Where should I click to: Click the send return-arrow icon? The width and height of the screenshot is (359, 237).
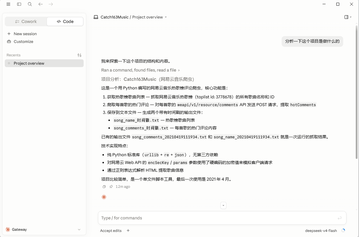pos(340,218)
